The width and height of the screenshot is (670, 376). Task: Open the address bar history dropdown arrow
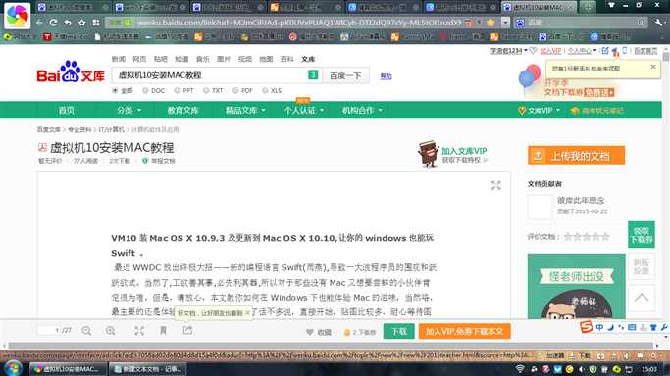(x=505, y=23)
